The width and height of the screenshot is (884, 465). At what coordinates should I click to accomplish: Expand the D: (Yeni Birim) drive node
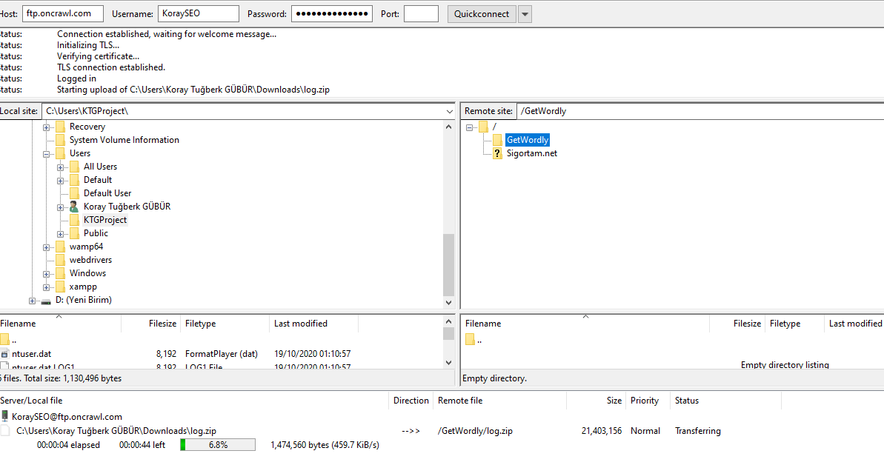pyautogui.click(x=32, y=301)
